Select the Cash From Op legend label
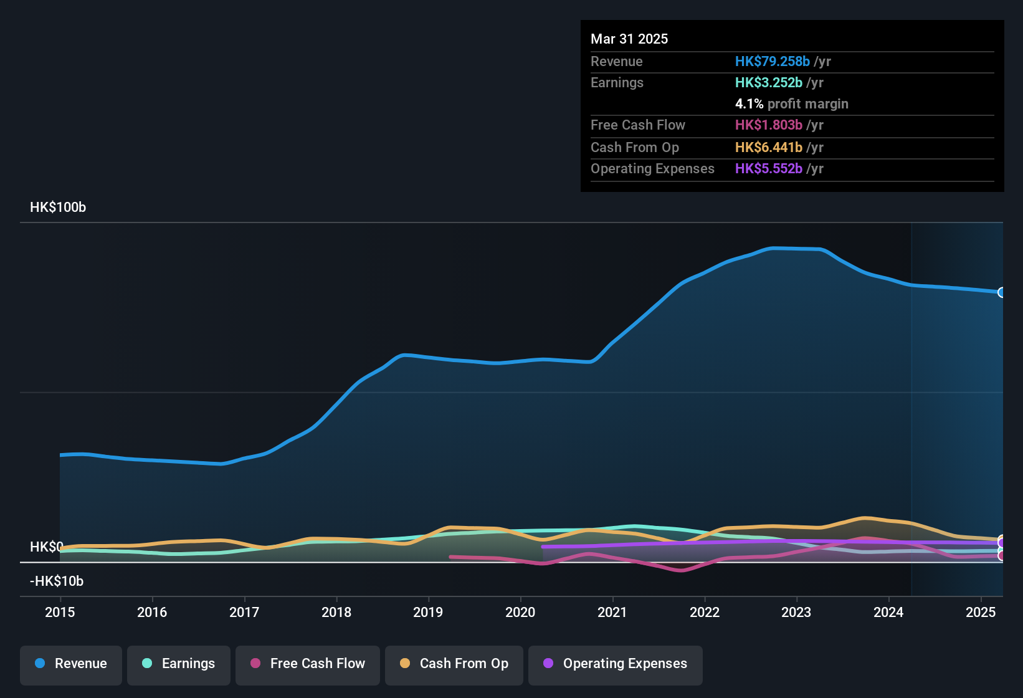 pyautogui.click(x=464, y=664)
